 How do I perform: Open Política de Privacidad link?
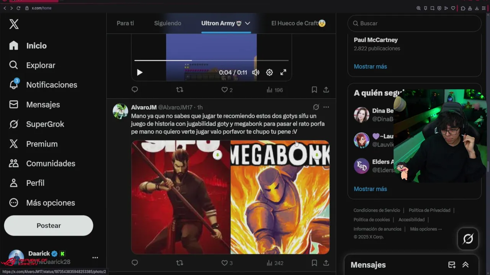[x=430, y=210]
